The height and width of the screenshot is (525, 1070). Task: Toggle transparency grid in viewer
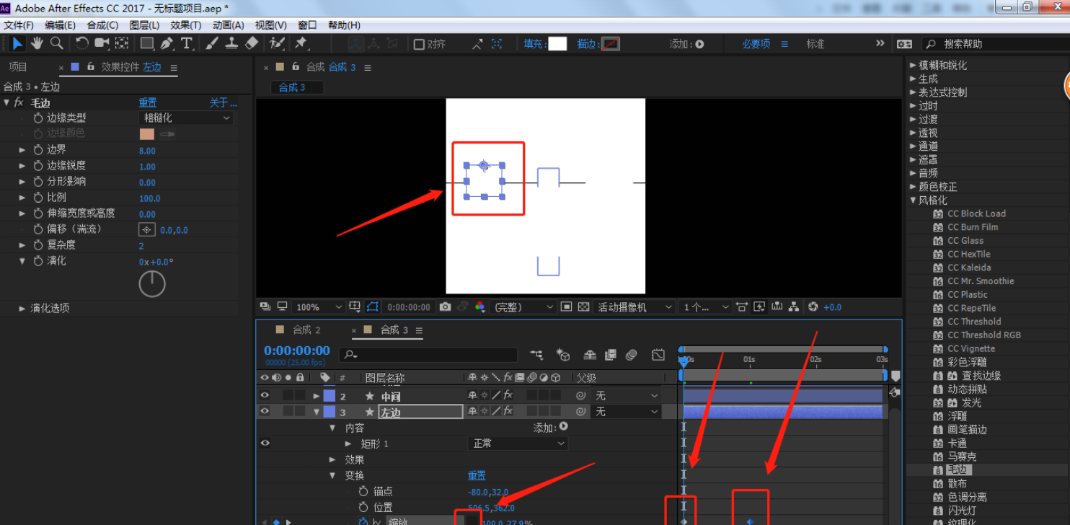[584, 307]
